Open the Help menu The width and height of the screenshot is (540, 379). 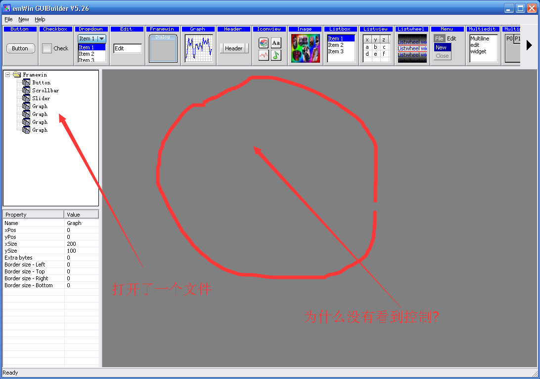[40, 19]
